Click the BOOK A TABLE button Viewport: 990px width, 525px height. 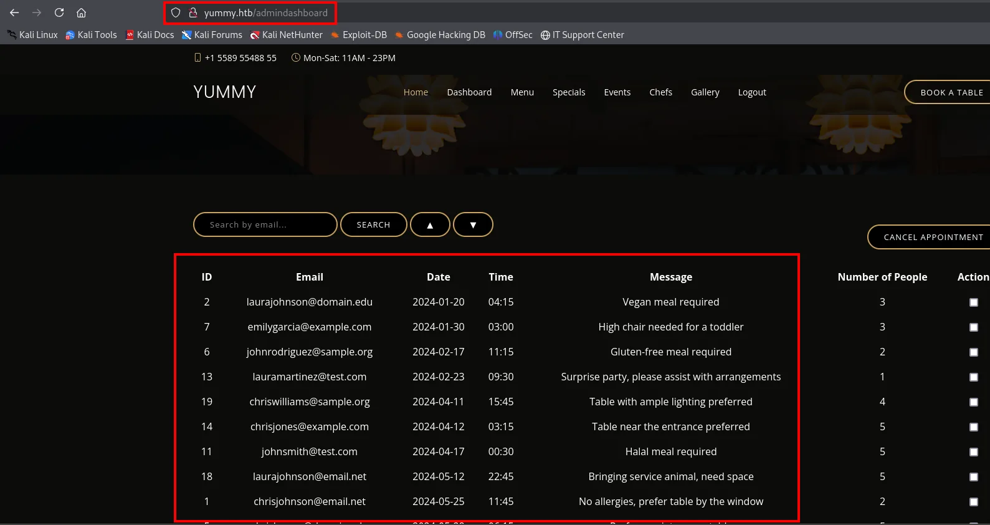948,92
